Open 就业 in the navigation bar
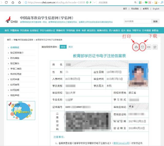This screenshot has width=164, height=146. [129, 30]
